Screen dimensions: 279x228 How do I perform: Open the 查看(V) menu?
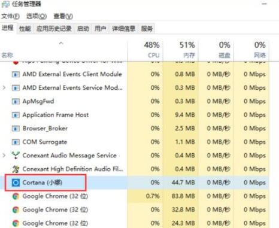[63, 16]
